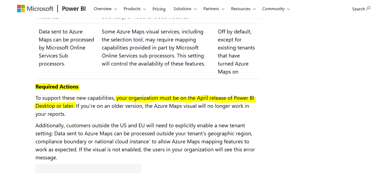Expand the Community menu
The image size is (375, 173).
(276, 9)
